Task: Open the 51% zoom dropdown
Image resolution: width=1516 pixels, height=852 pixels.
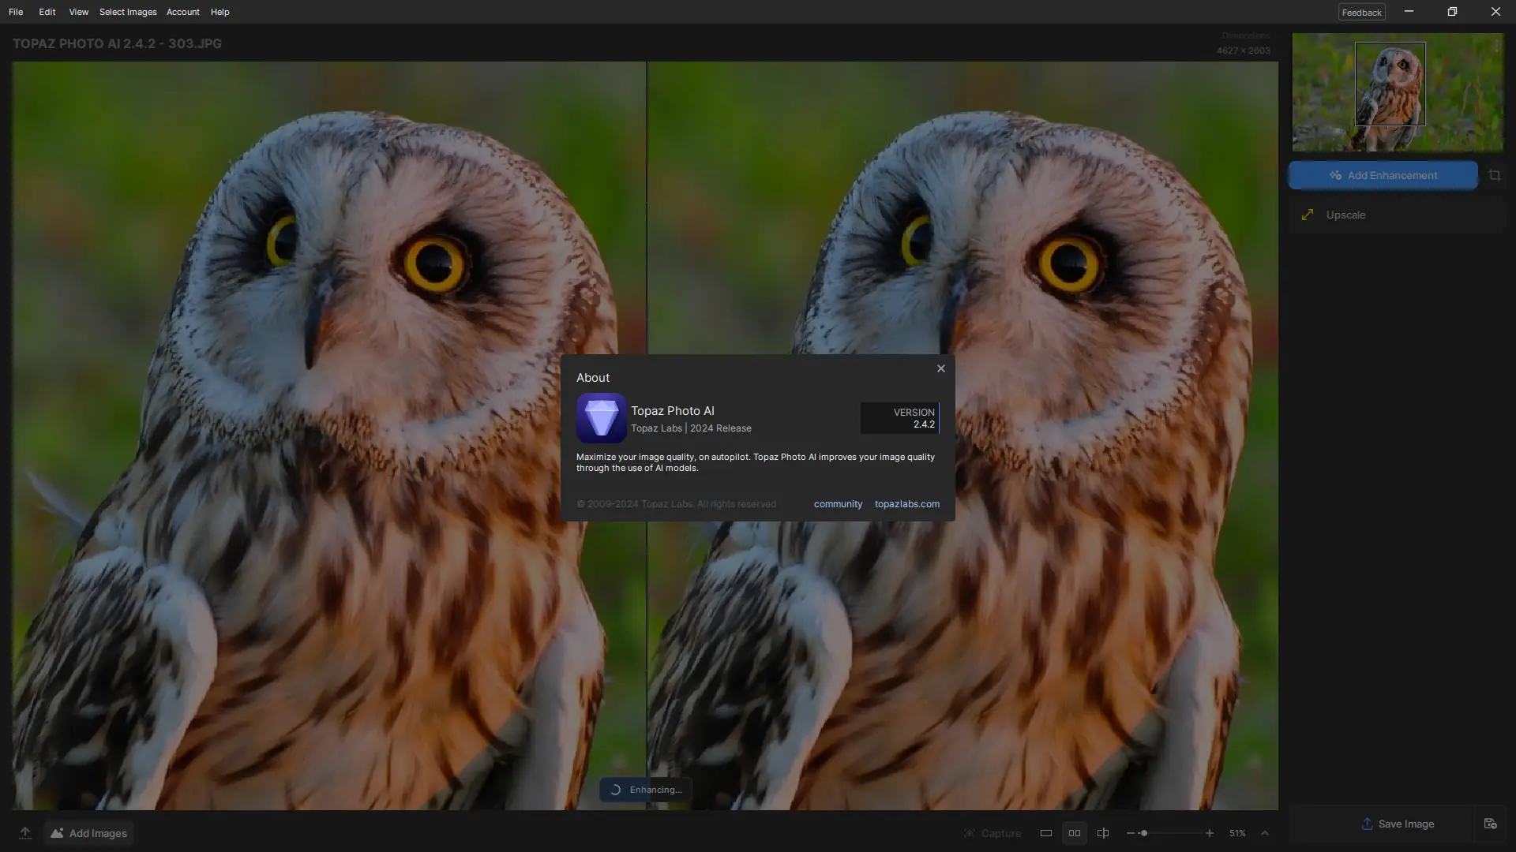Action: 1237,833
